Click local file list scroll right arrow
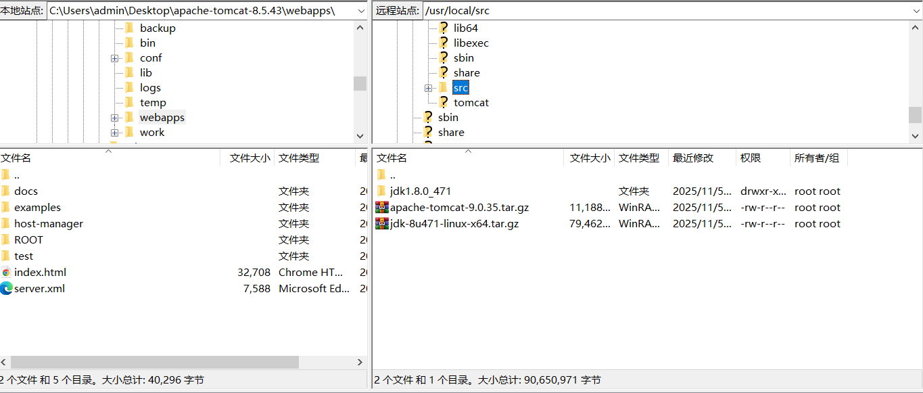923x393 pixels. (360, 363)
